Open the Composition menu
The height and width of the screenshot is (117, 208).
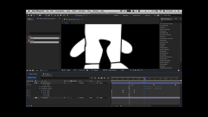[60, 11]
